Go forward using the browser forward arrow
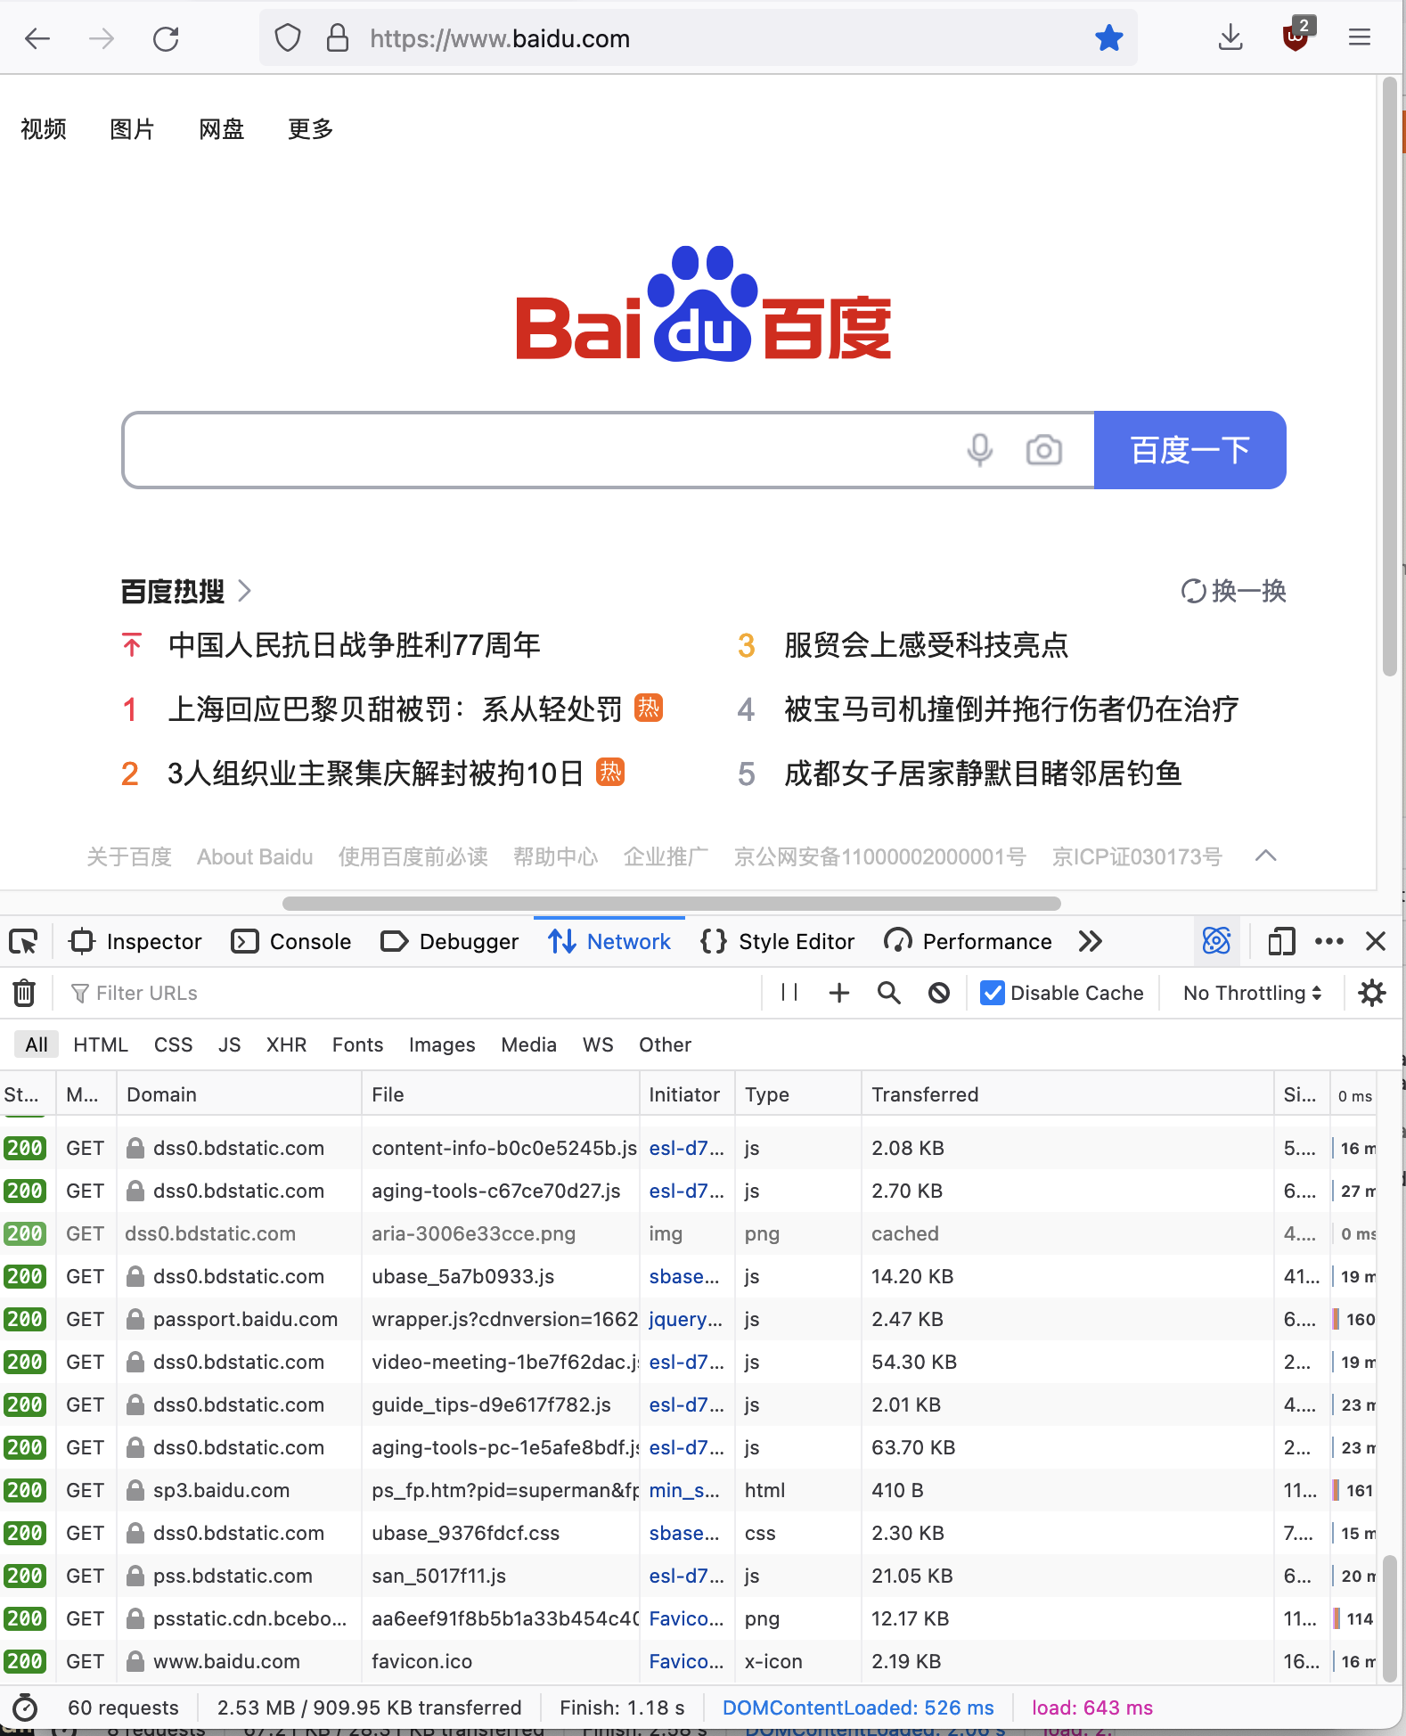 coord(102,38)
